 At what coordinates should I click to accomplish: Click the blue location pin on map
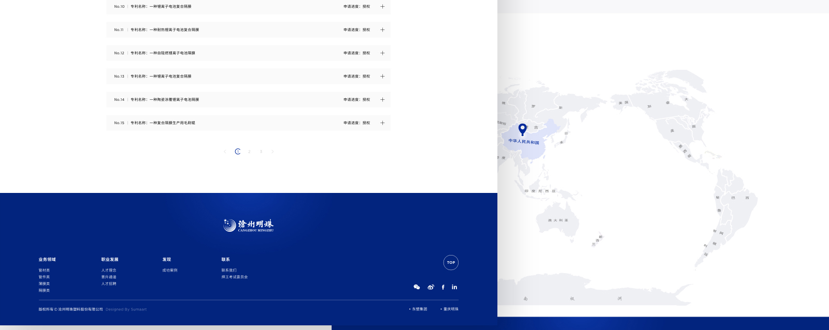pos(522,129)
